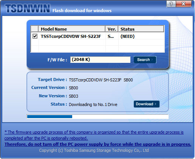Click the firmware download progress bar

[x=97, y=117]
